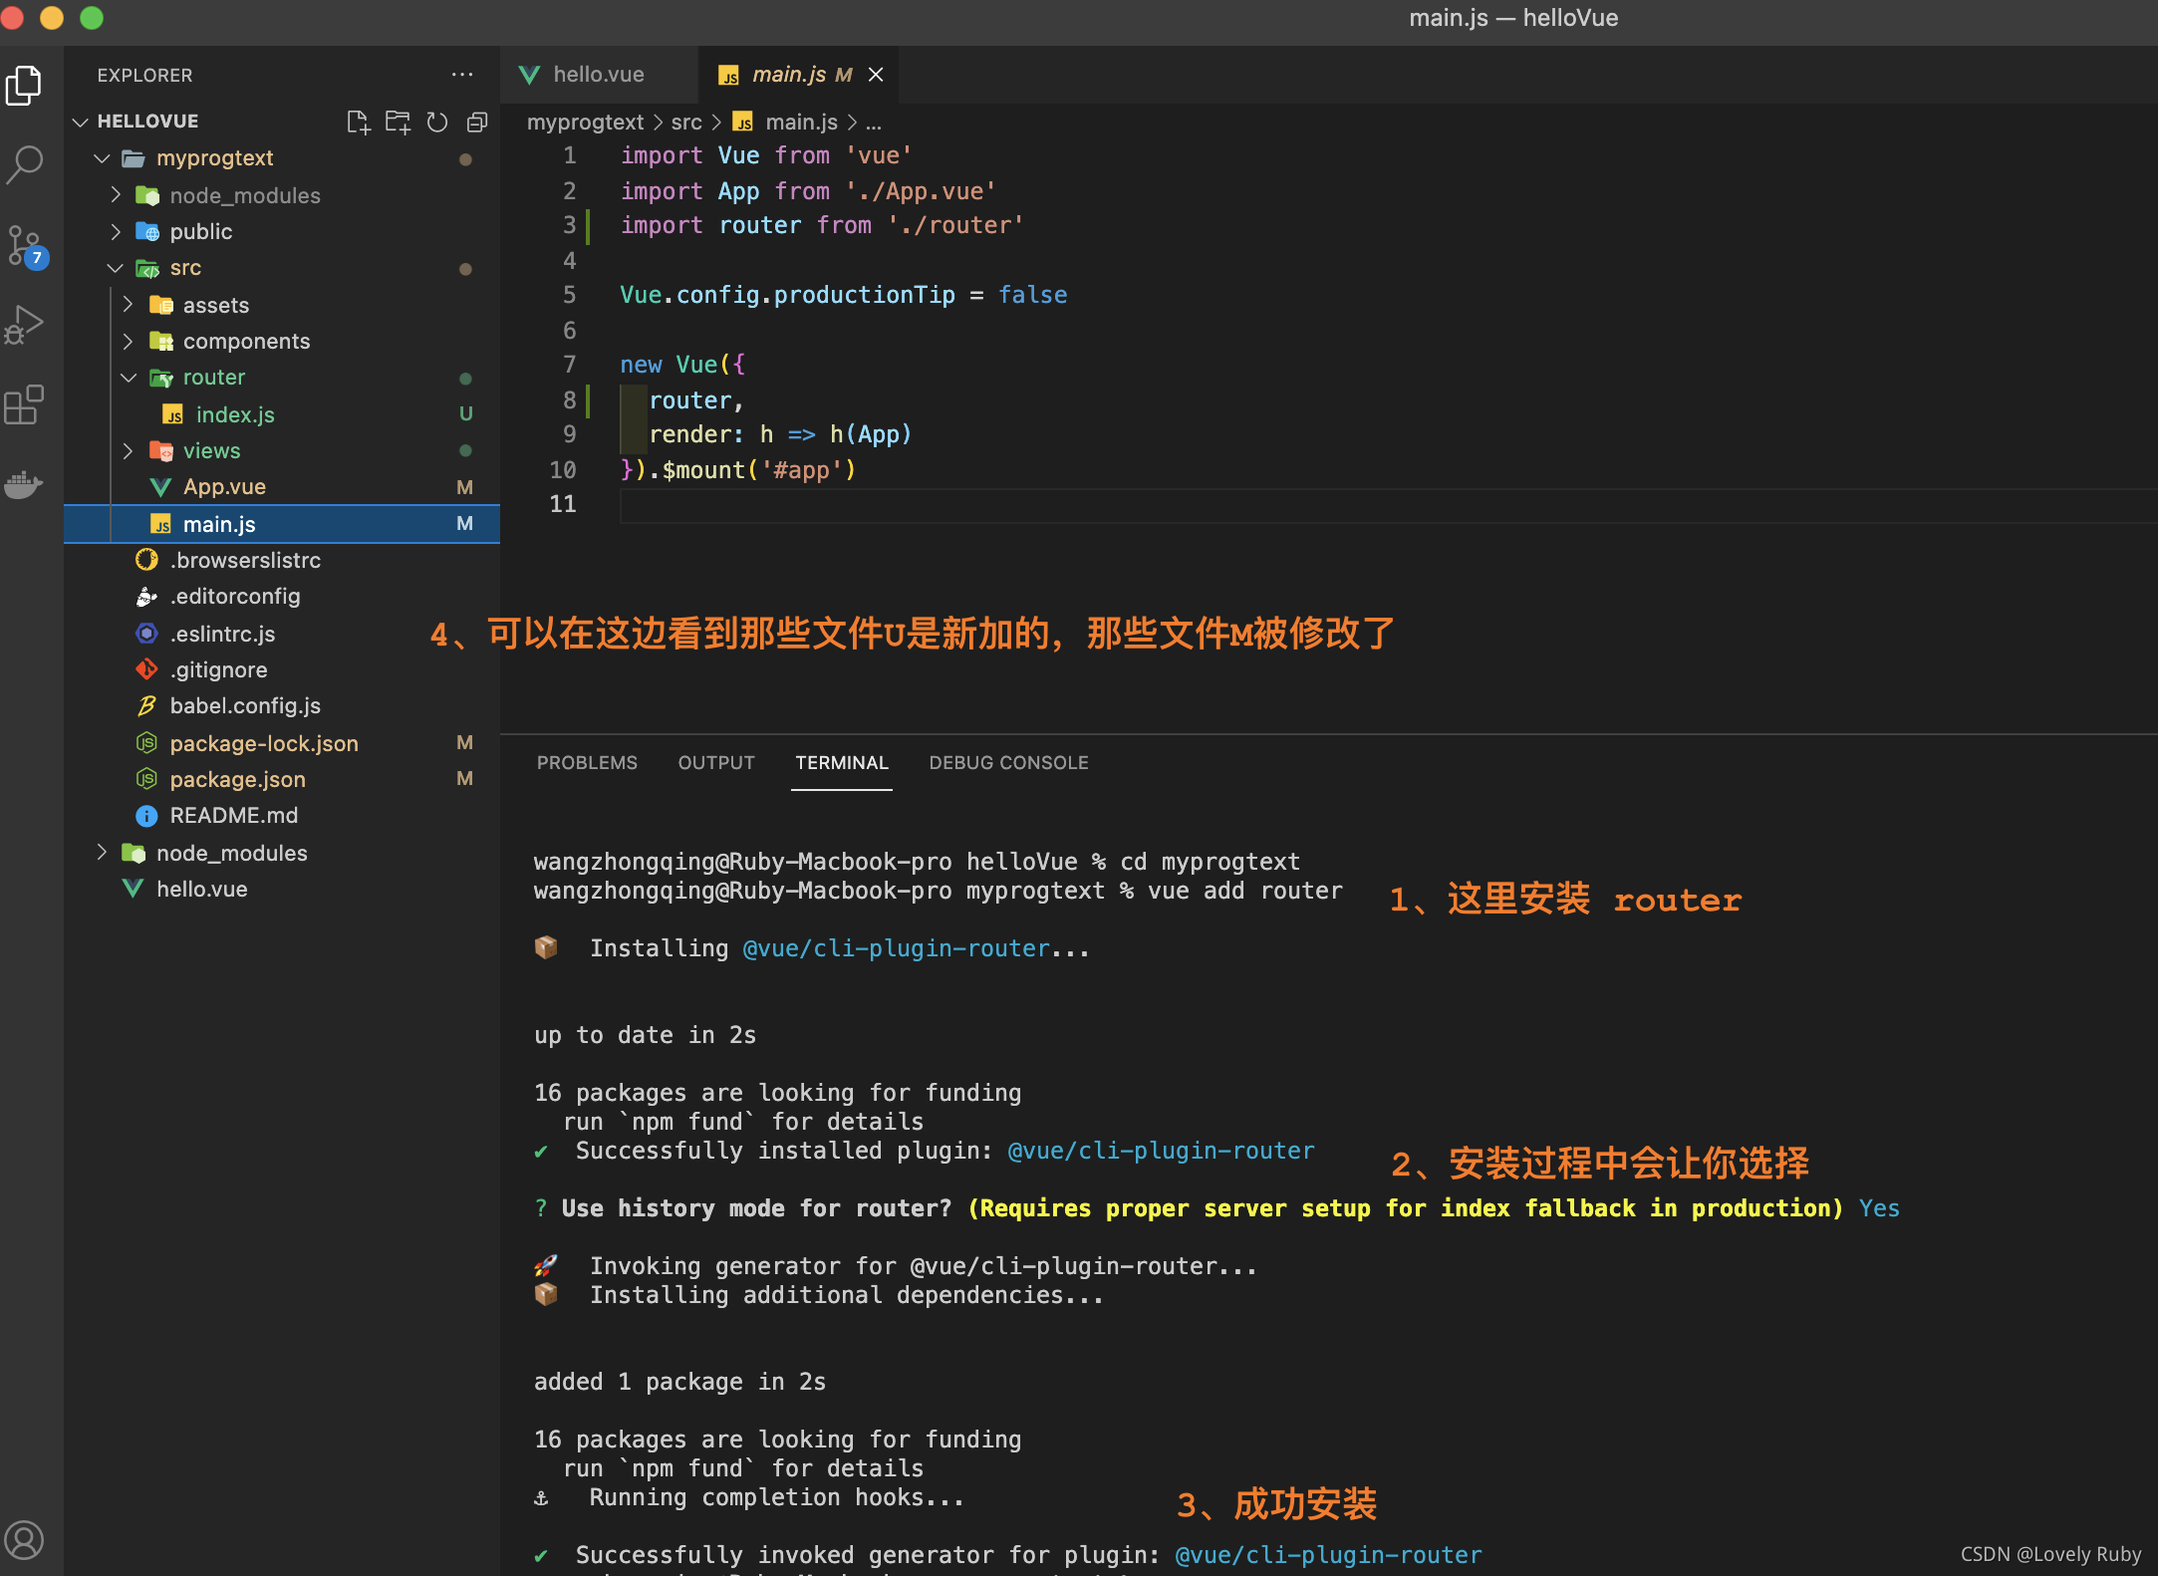Collapse all folders in explorer
The height and width of the screenshot is (1576, 2158).
tap(477, 122)
